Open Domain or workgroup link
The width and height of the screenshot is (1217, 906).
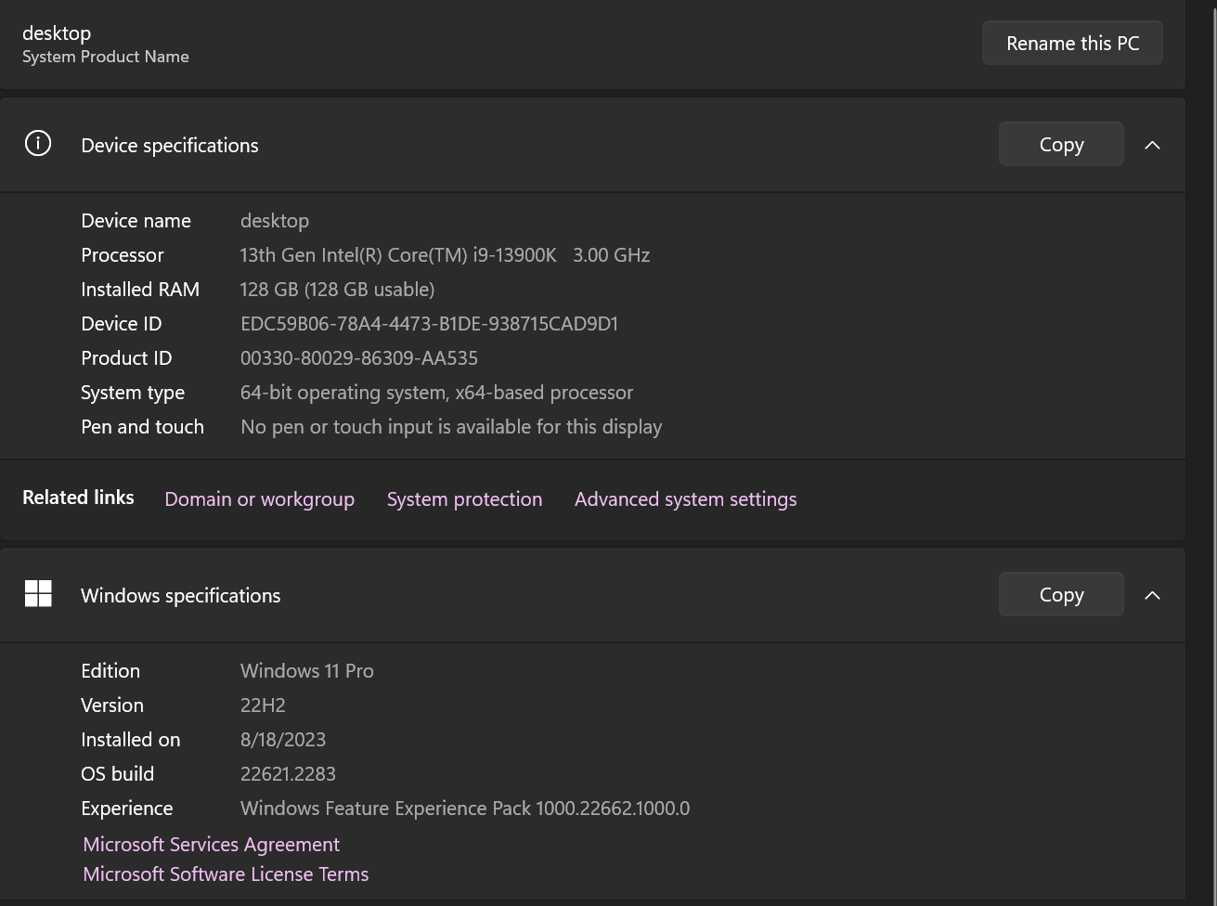(259, 499)
